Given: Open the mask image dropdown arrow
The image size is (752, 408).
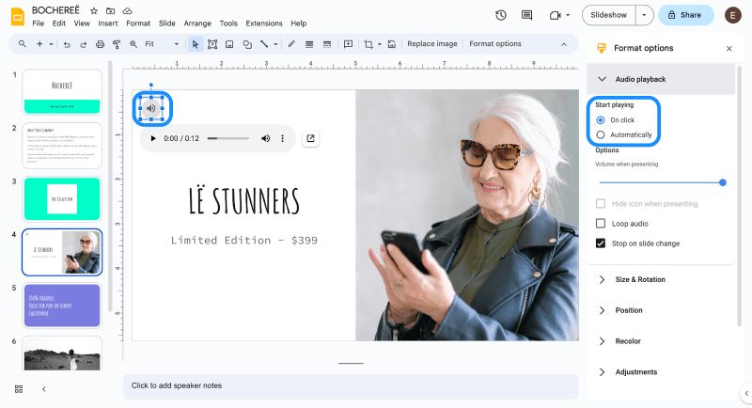Looking at the screenshot, I should pos(380,44).
